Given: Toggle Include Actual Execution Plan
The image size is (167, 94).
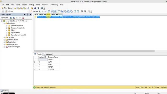Looking at the screenshot, I should [x=58, y=11].
